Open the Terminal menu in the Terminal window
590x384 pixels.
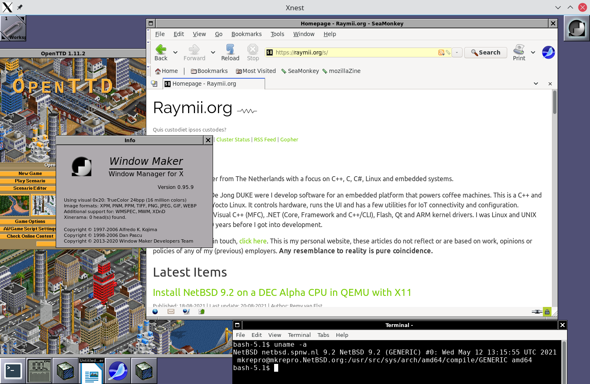point(299,335)
